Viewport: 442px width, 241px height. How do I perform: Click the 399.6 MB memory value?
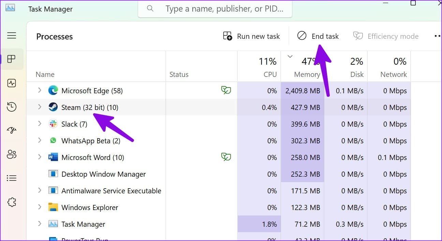(306, 124)
